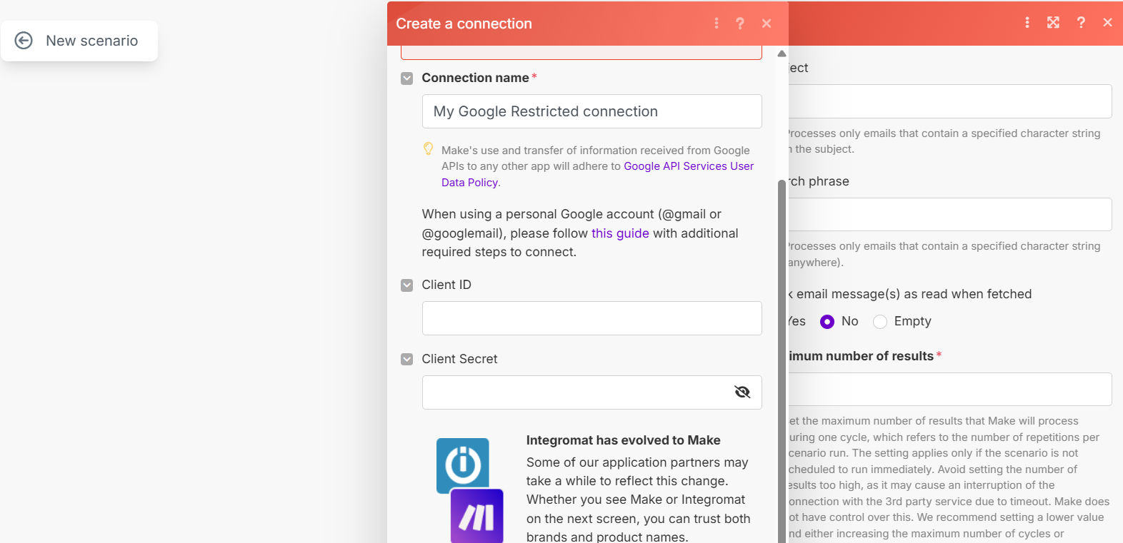
Task: Click the dialog scroll-up arrow
Action: tap(782, 54)
